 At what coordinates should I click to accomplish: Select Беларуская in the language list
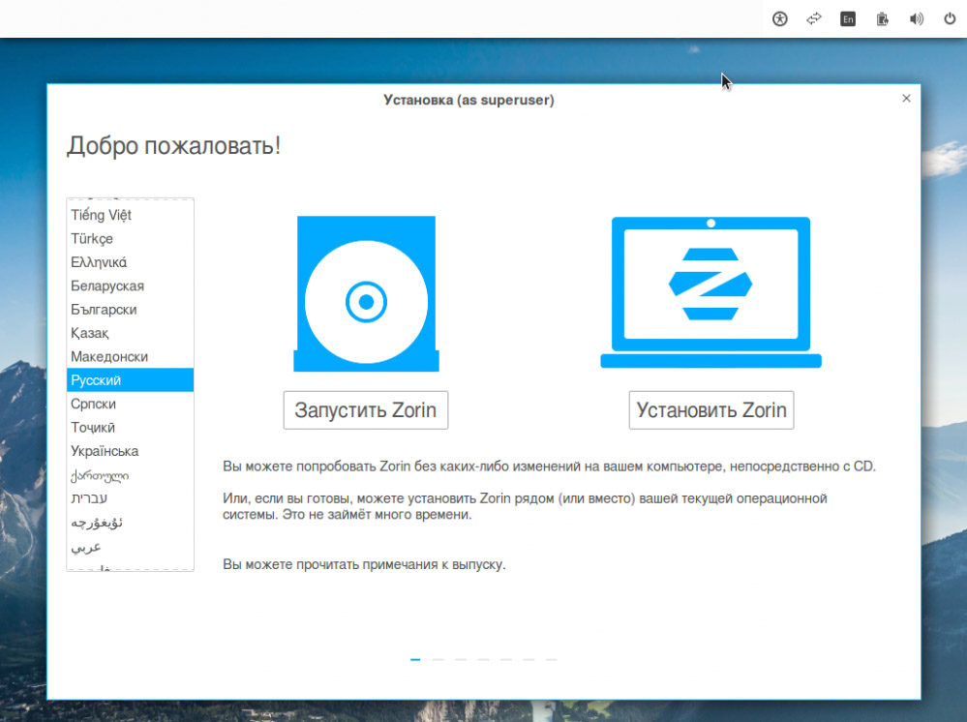(x=130, y=286)
